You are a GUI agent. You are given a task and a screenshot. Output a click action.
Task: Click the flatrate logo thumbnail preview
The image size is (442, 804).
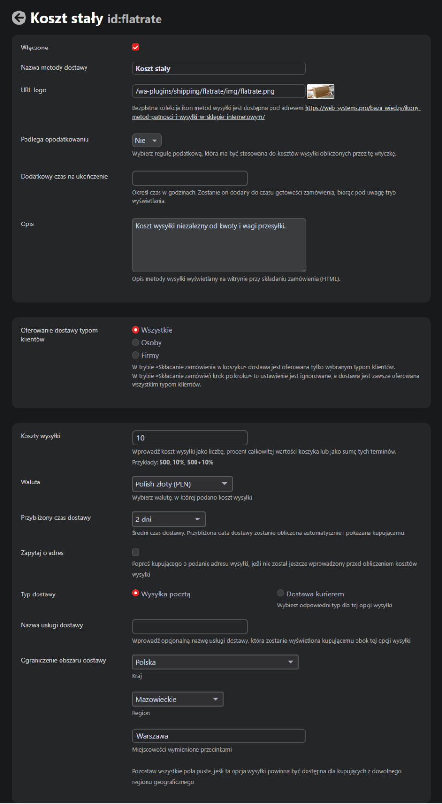pyautogui.click(x=320, y=91)
